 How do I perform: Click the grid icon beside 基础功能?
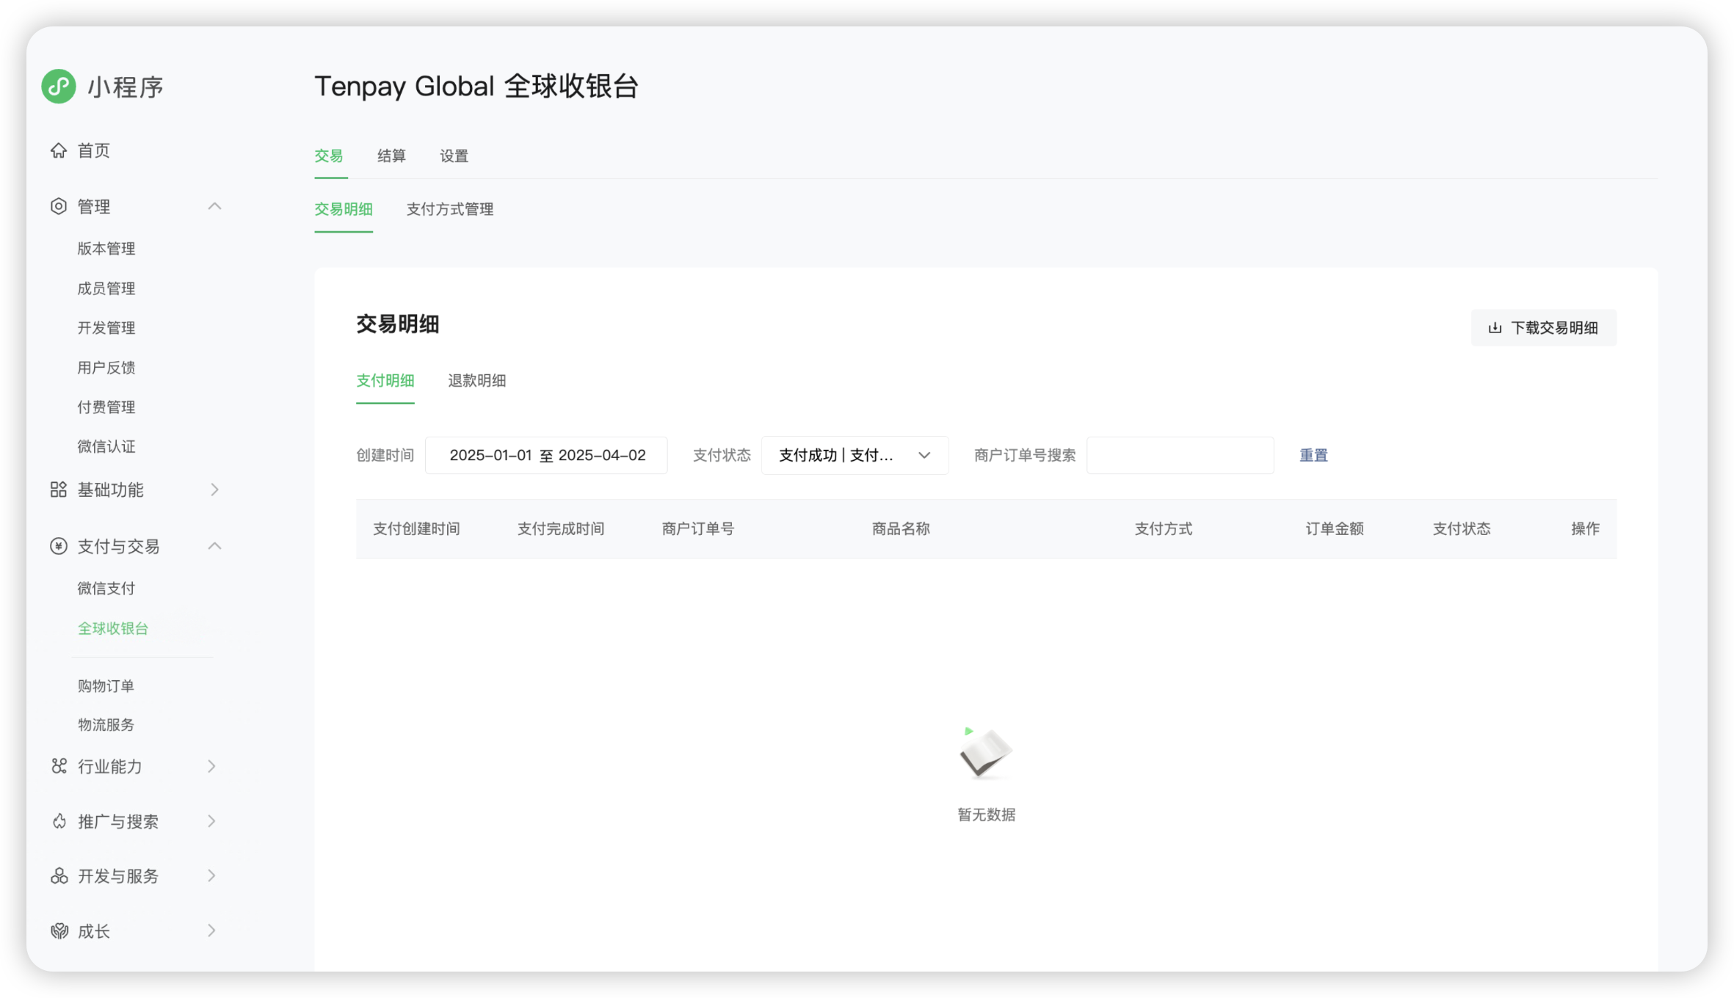tap(59, 489)
